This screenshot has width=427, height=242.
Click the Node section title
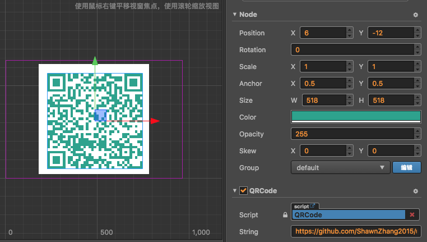click(248, 15)
